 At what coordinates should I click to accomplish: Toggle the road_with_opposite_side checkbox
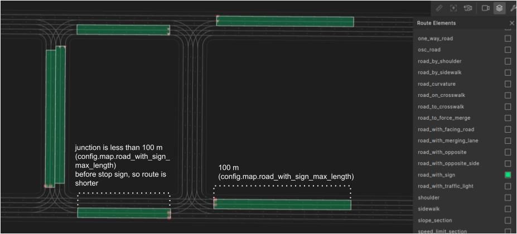tap(508, 163)
